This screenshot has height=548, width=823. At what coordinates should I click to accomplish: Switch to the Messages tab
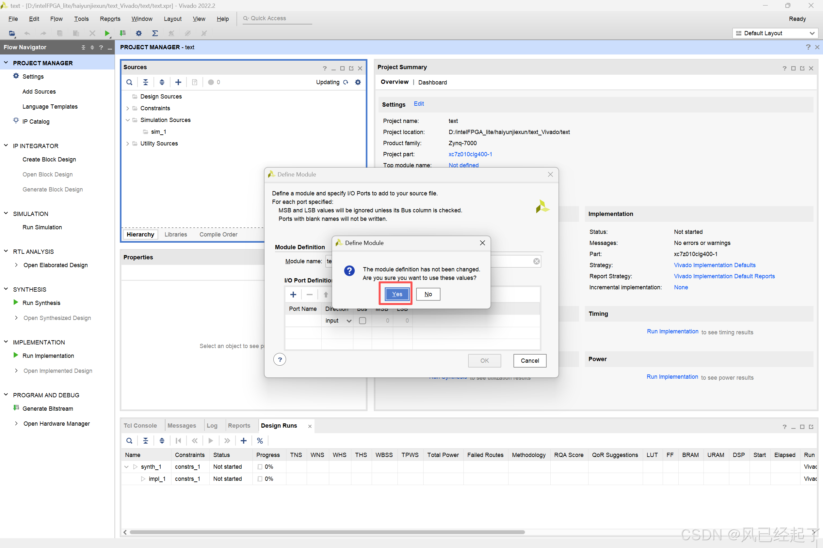tap(182, 426)
